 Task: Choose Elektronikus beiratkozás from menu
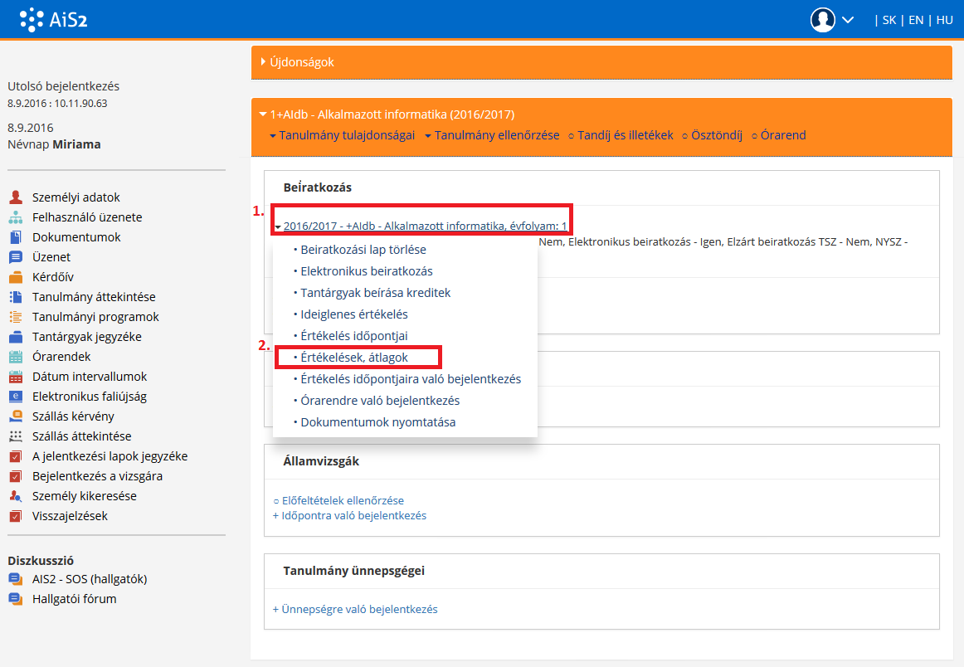pos(366,271)
